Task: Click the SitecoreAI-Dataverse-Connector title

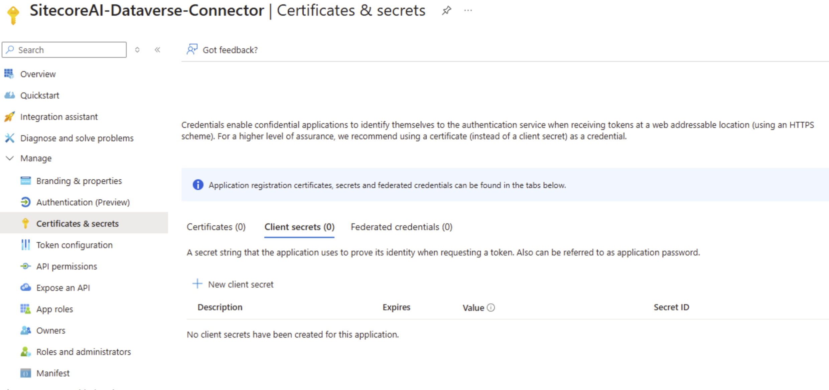Action: click(x=147, y=11)
